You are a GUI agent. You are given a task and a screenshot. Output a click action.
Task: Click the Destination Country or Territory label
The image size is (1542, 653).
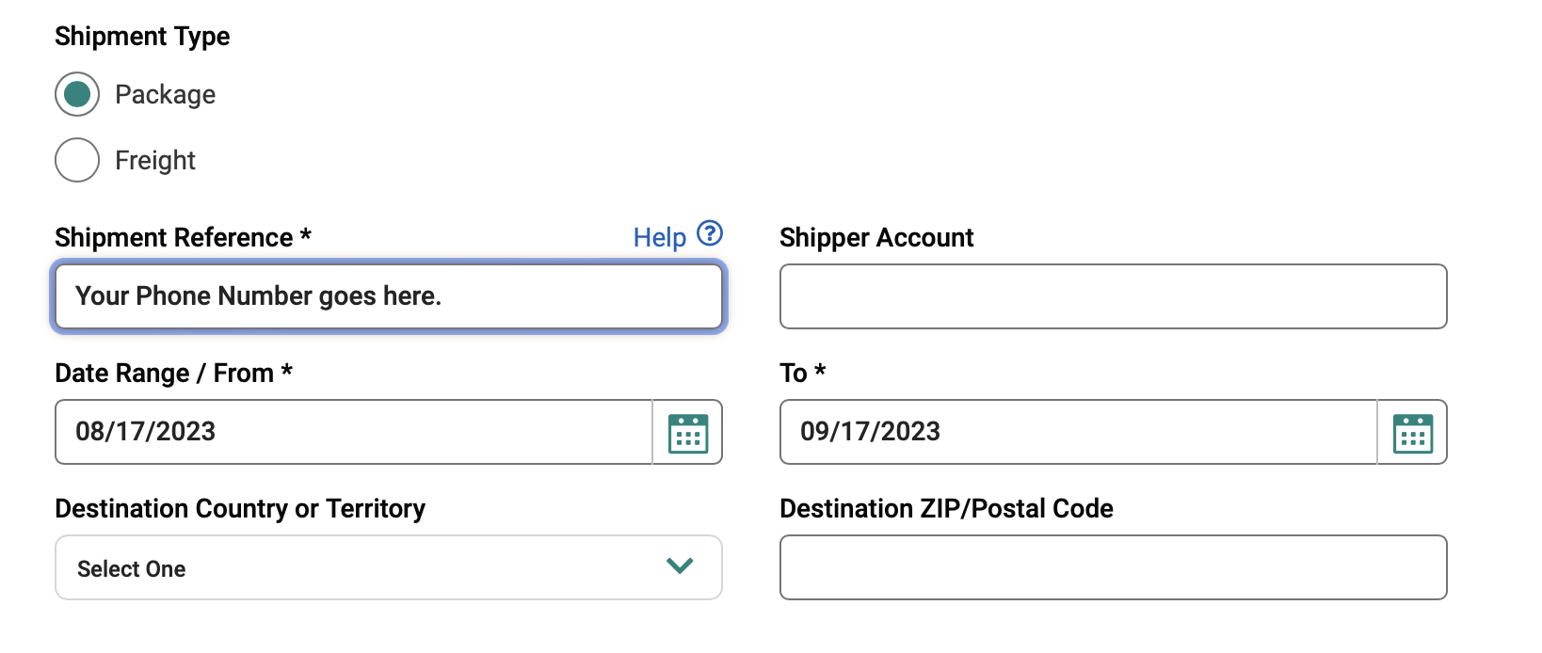(x=240, y=509)
